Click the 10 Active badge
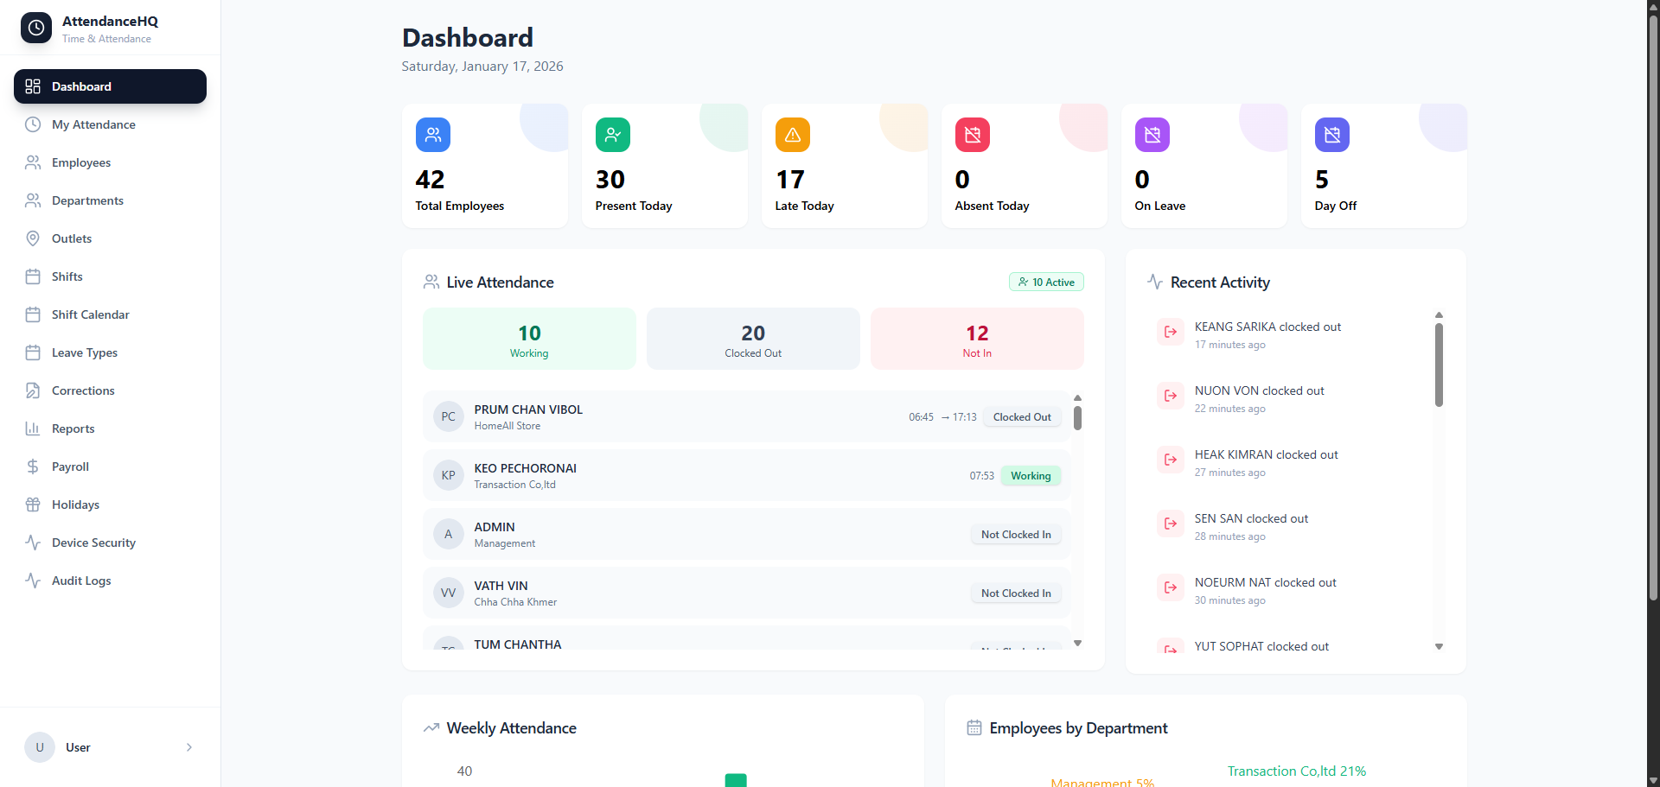1660x787 pixels. click(x=1046, y=282)
